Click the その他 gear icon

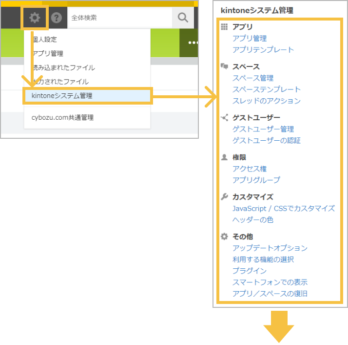224,237
